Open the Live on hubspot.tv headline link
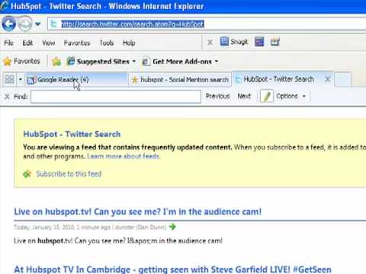 (x=138, y=212)
